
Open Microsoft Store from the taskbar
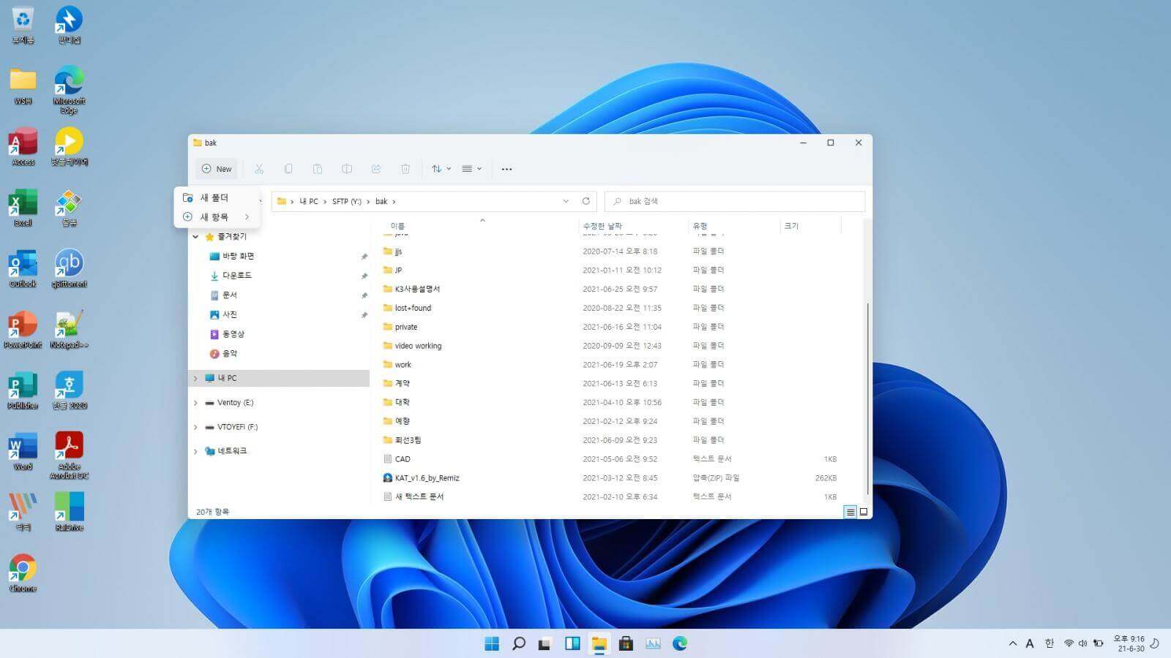pos(626,643)
